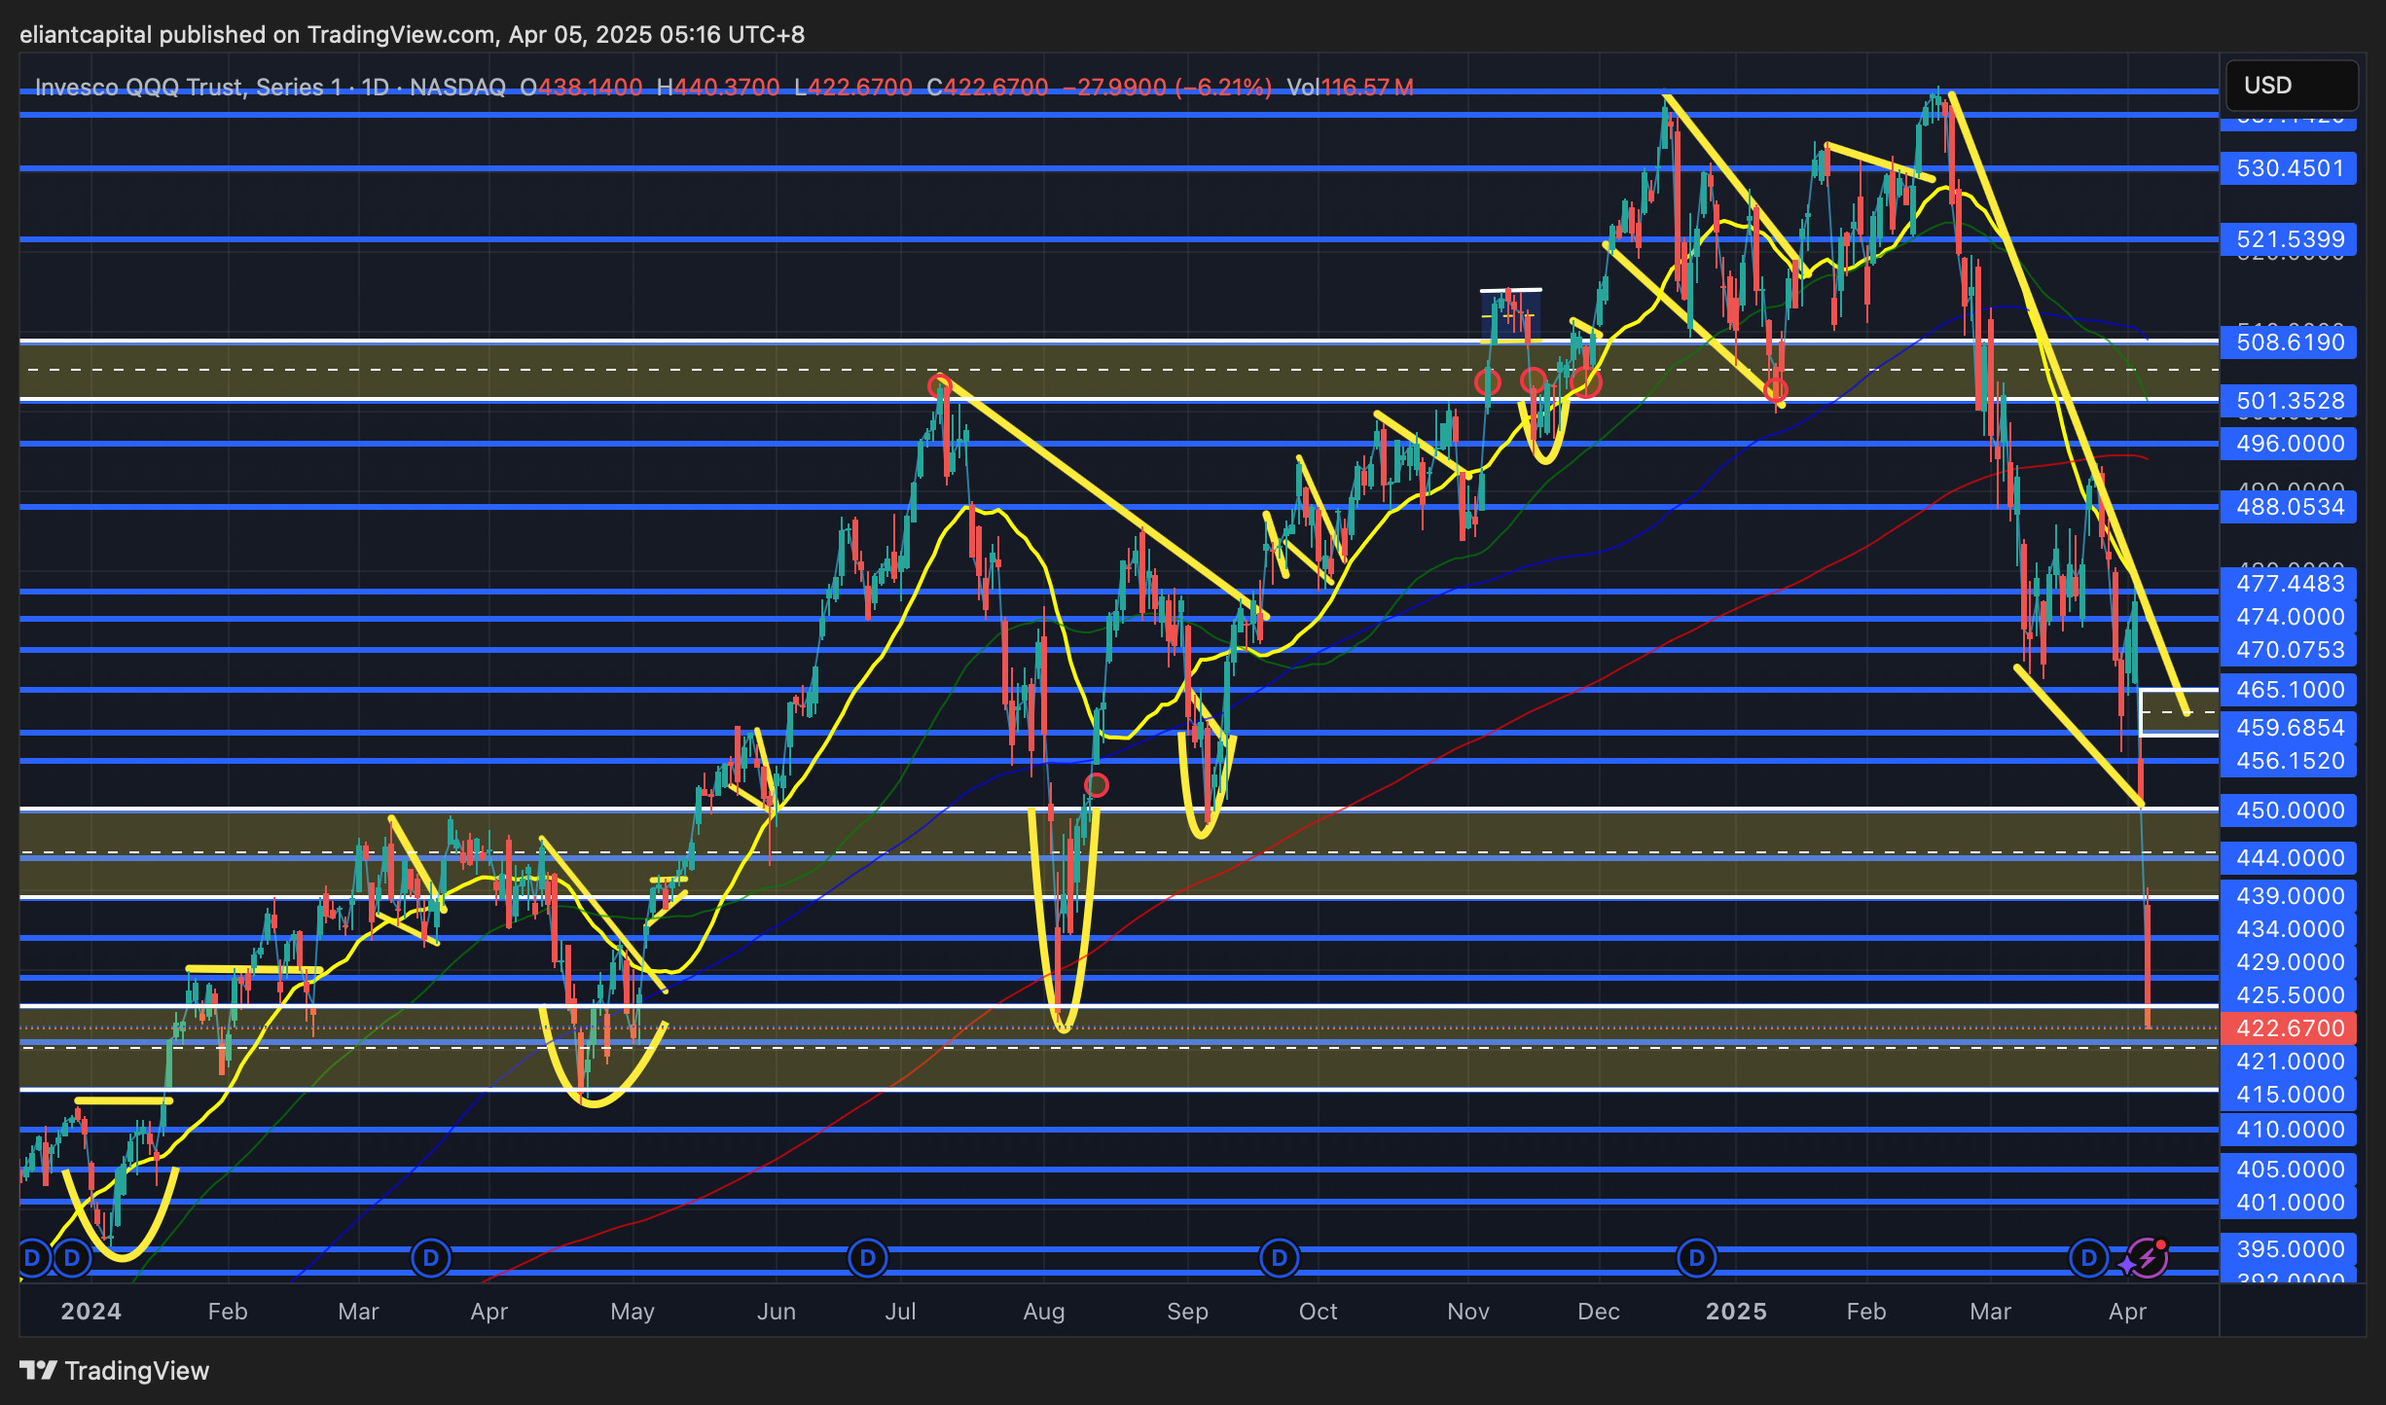Click the purple lightning event icon near April
Screen dimensions: 2386x1405
tap(2146, 1257)
